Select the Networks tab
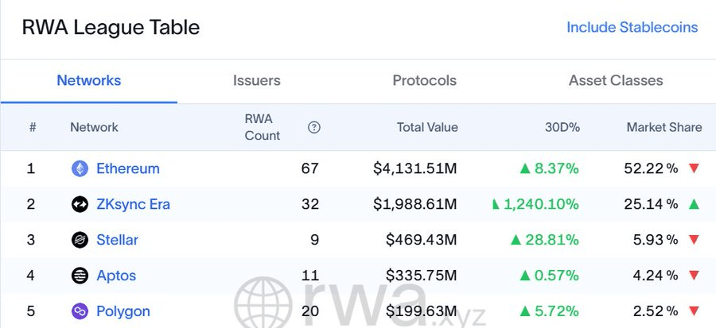 (89, 81)
